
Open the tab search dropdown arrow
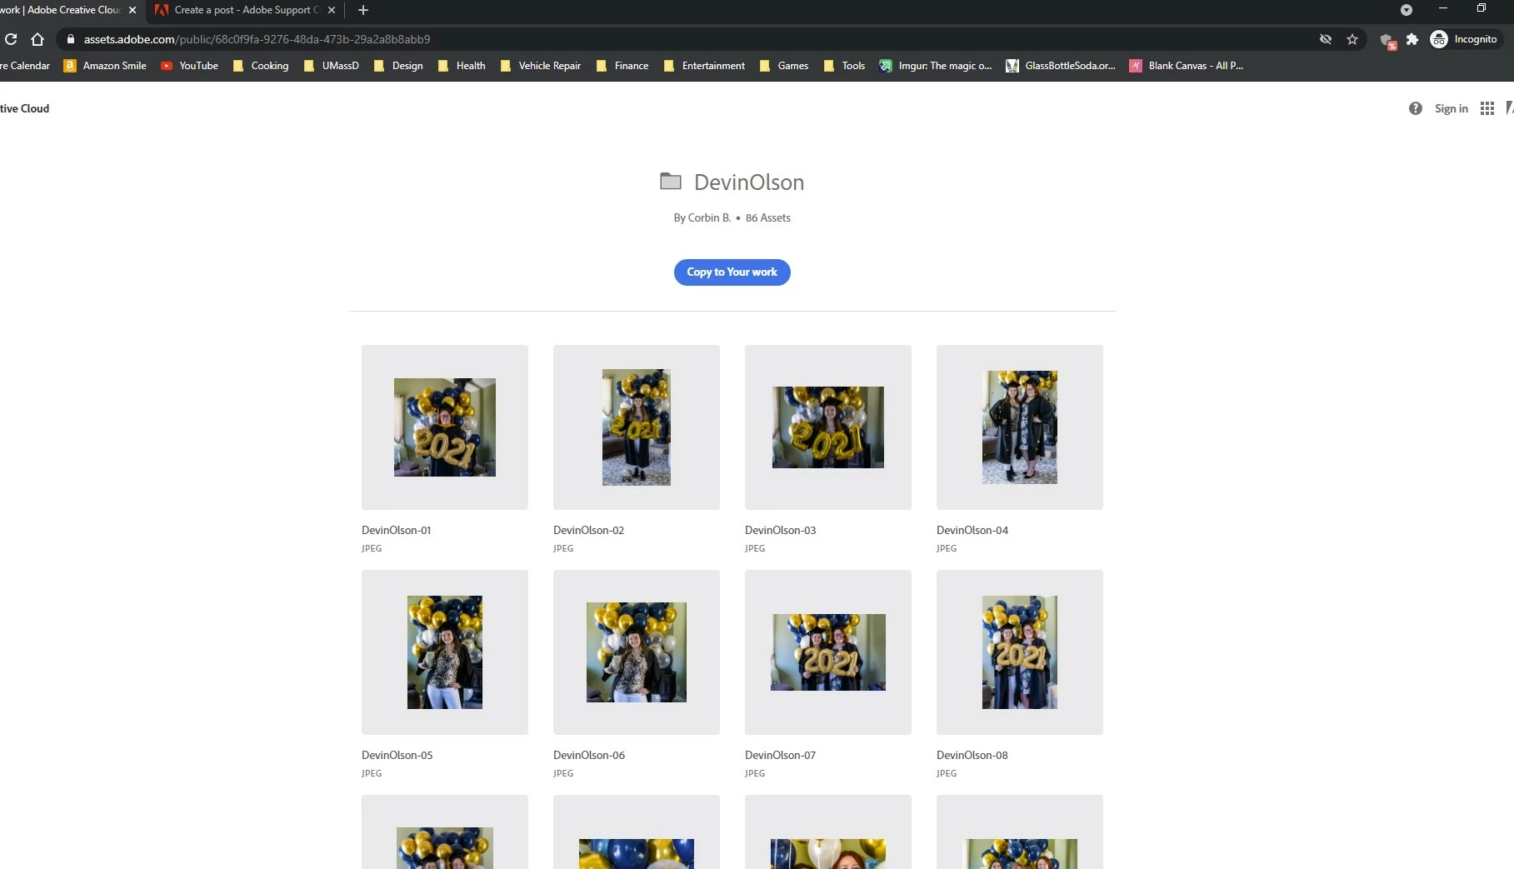pos(1407,10)
